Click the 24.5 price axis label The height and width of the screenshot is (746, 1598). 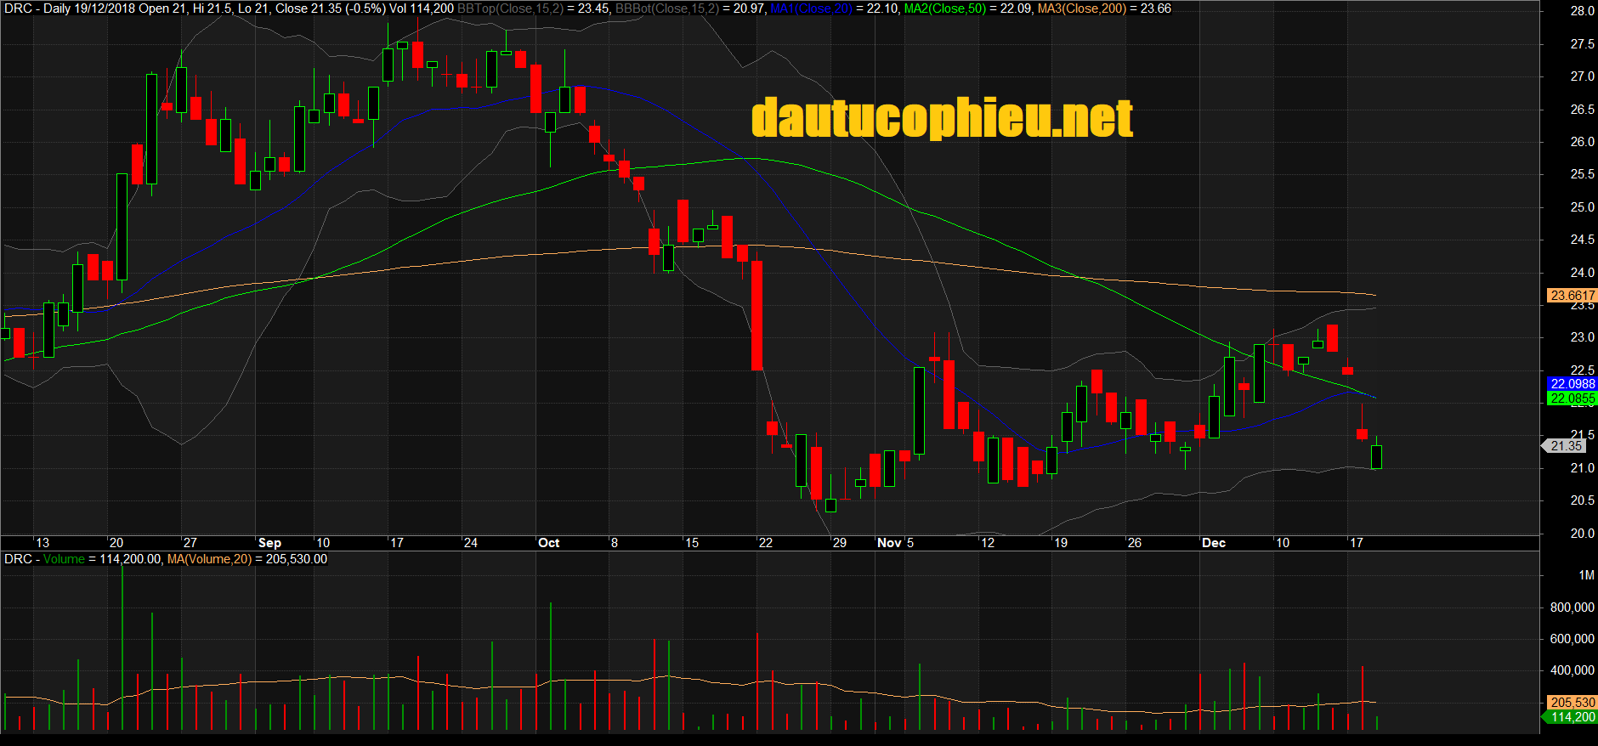pos(1582,240)
